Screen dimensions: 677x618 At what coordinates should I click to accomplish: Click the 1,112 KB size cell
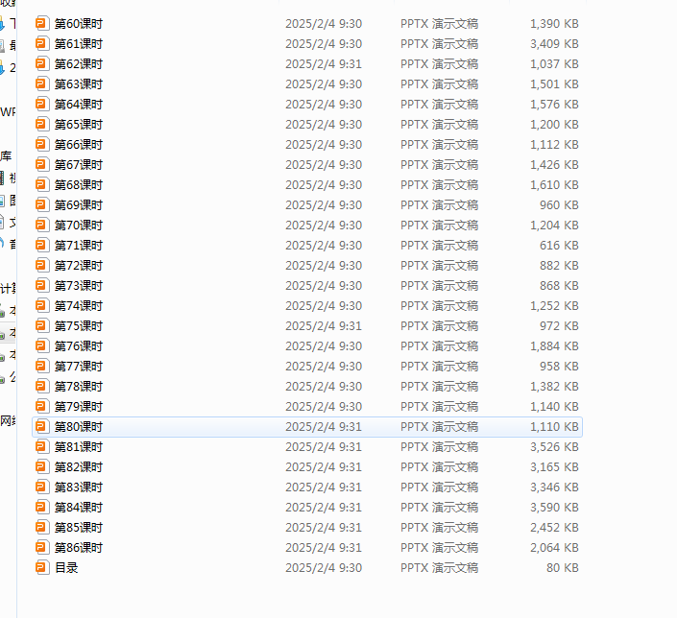[554, 144]
